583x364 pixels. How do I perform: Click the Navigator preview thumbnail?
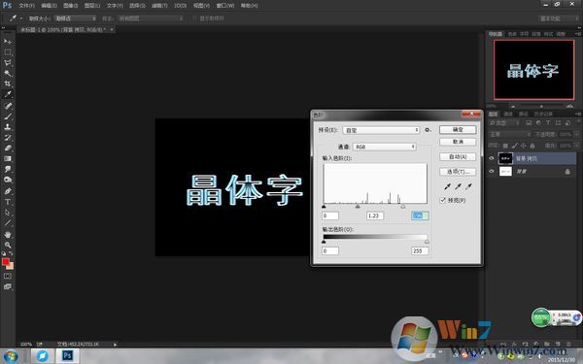point(533,70)
